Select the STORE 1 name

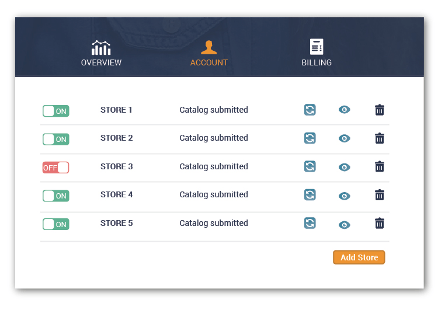(x=116, y=110)
